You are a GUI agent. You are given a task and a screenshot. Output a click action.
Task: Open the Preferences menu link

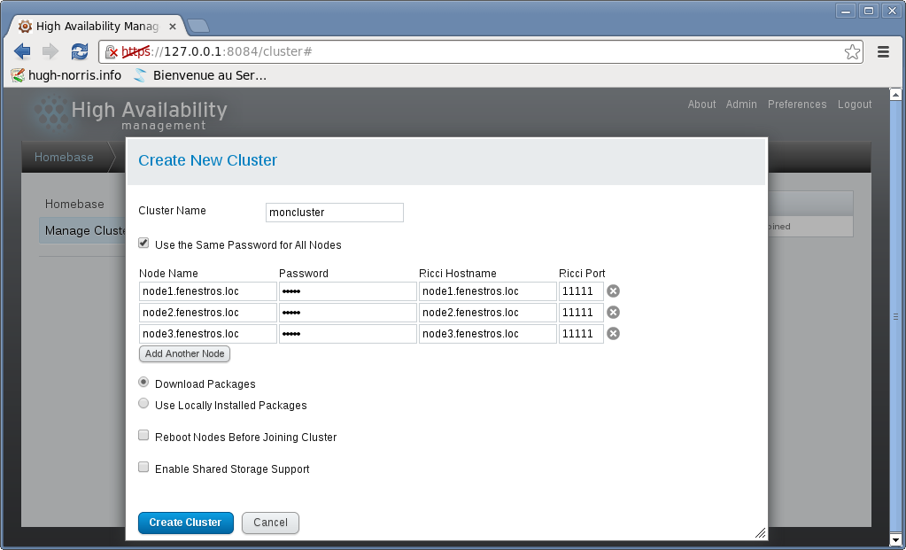[797, 105]
